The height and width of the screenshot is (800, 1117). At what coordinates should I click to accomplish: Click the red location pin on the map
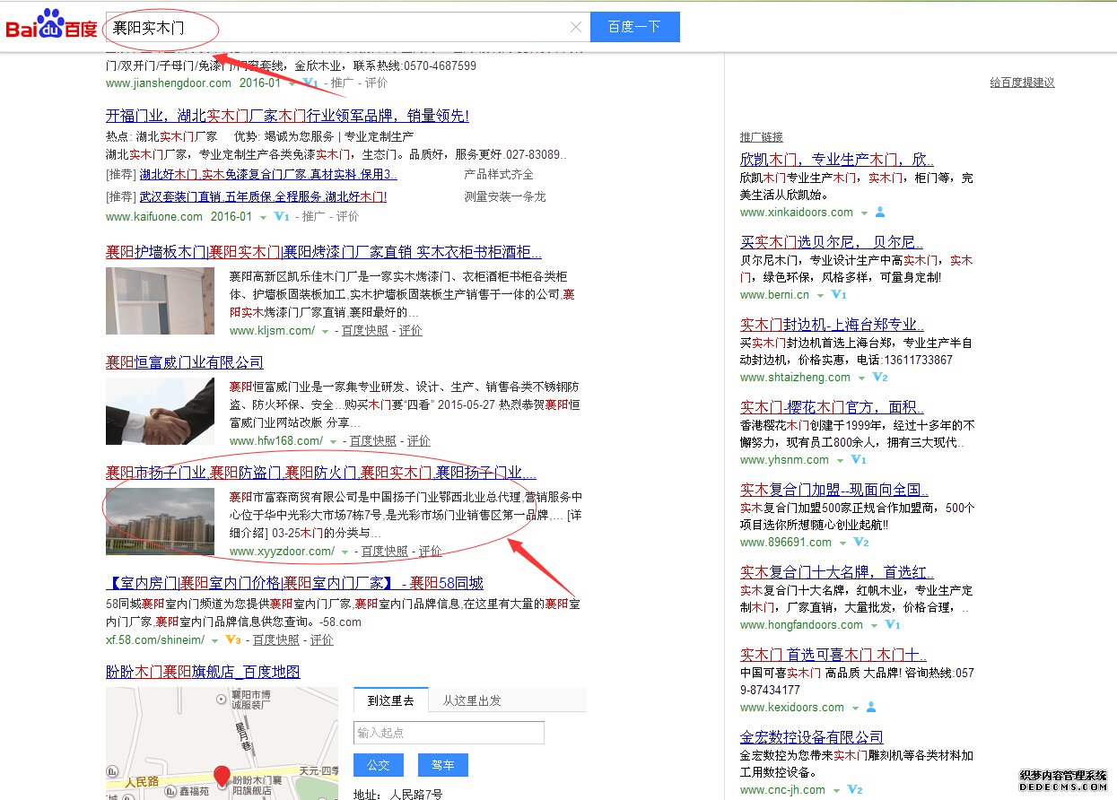pyautogui.click(x=222, y=777)
